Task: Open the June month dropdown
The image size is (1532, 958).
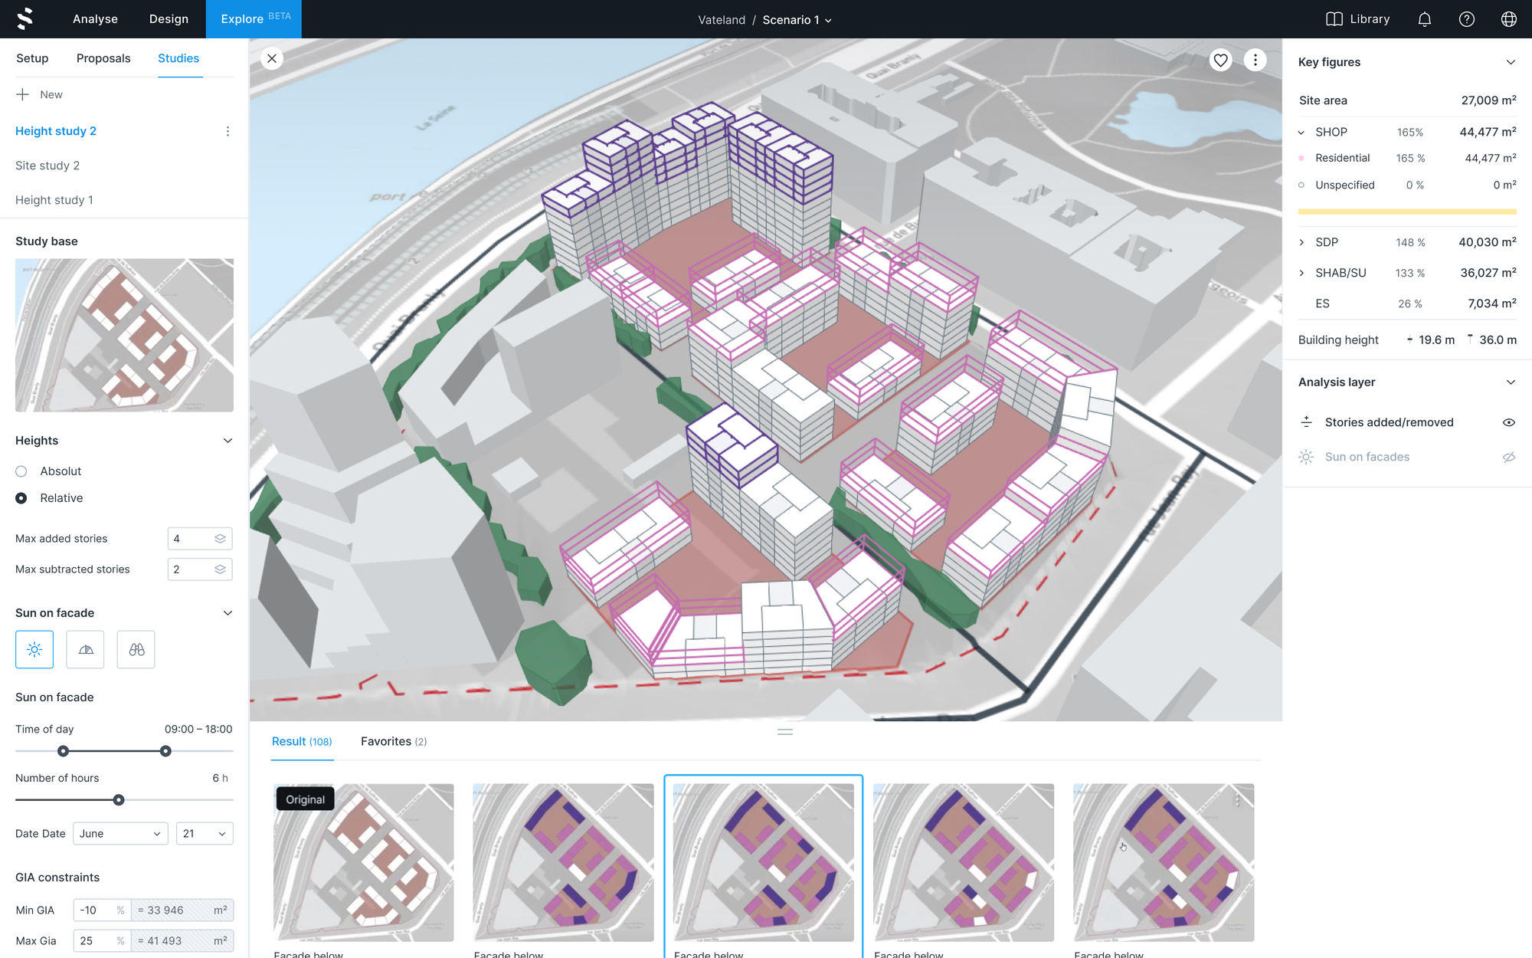Action: (x=119, y=833)
